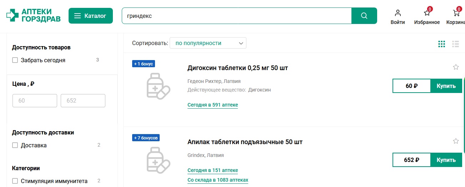The height and width of the screenshot is (187, 465).
Task: Tick the Доставка checkbox
Action: [x=15, y=145]
